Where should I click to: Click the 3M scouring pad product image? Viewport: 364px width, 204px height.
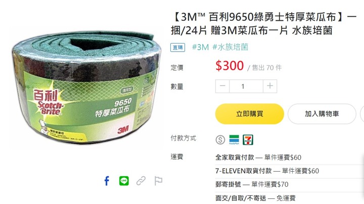[x=86, y=87]
